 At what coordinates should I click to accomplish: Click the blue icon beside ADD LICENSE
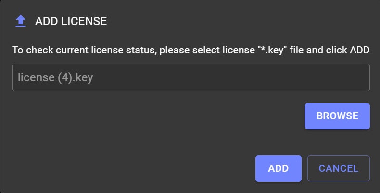pyautogui.click(x=20, y=21)
